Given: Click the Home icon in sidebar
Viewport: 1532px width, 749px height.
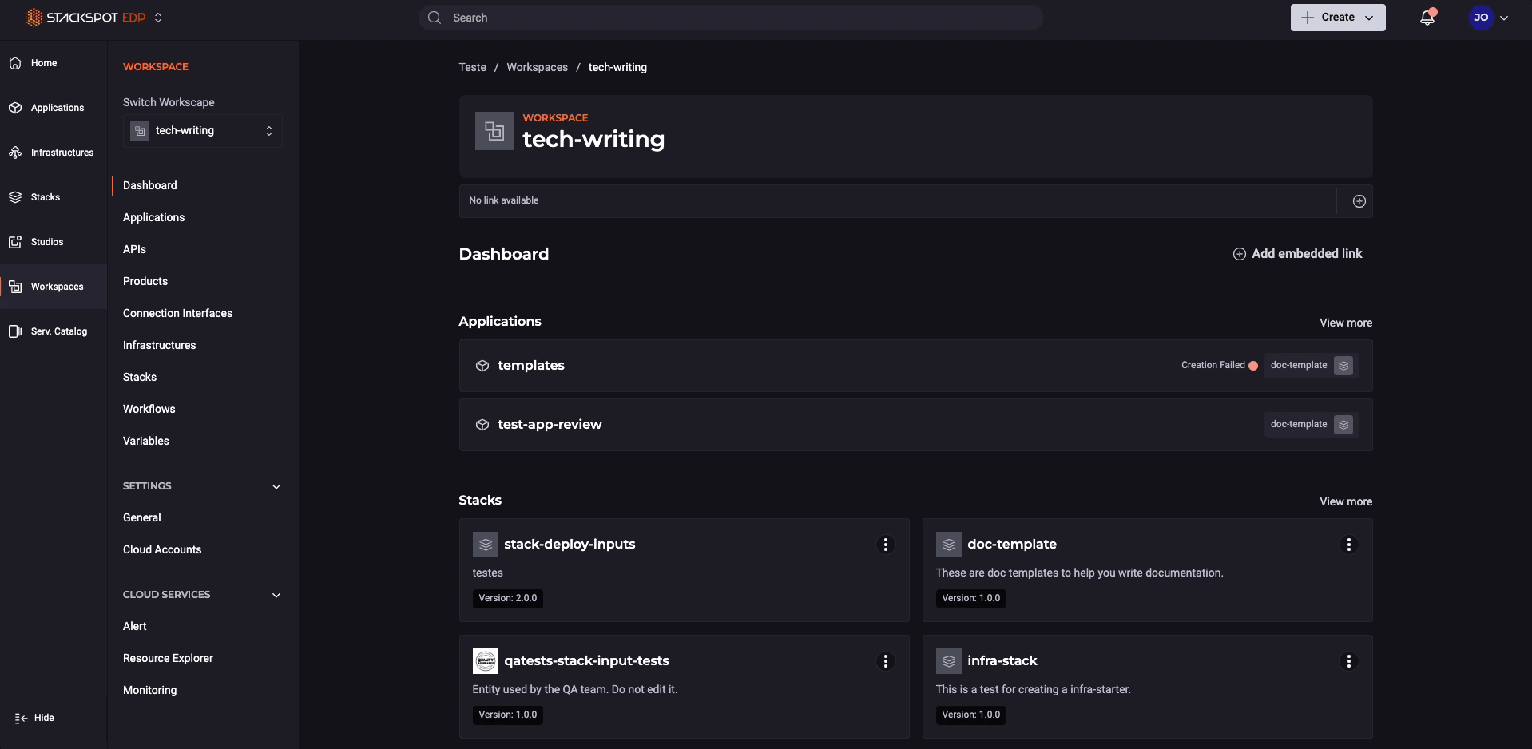Looking at the screenshot, I should [16, 63].
